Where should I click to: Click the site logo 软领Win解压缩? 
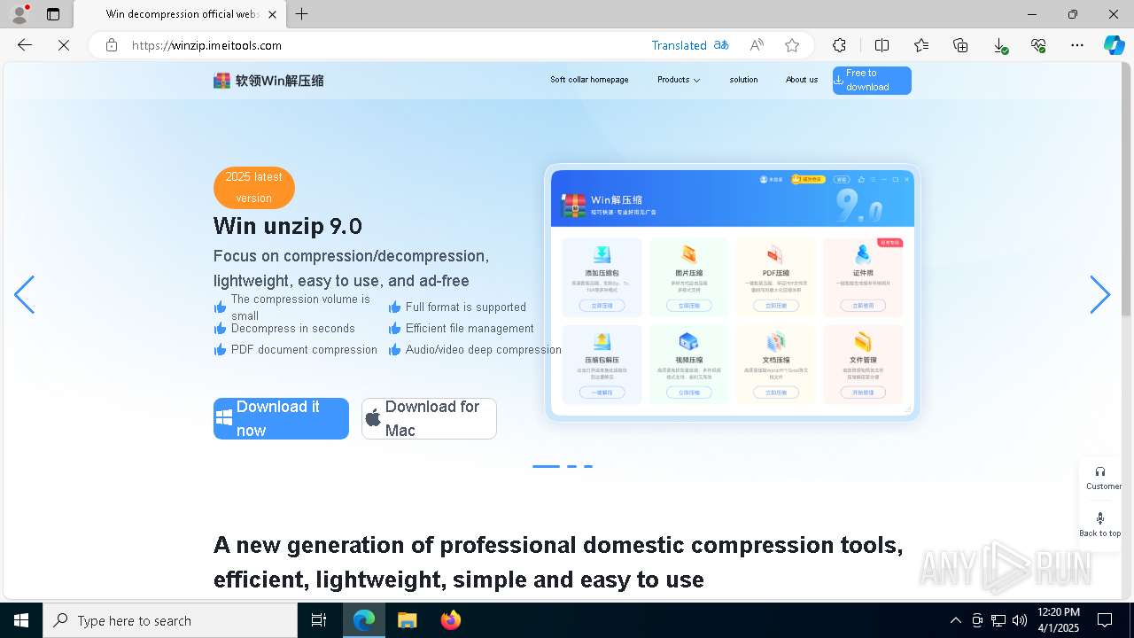point(268,81)
